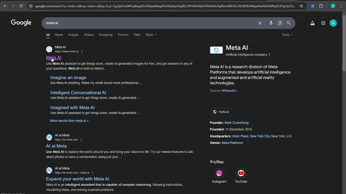Click the browser forward arrow
This screenshot has width=346, height=194.
pos(13,6)
